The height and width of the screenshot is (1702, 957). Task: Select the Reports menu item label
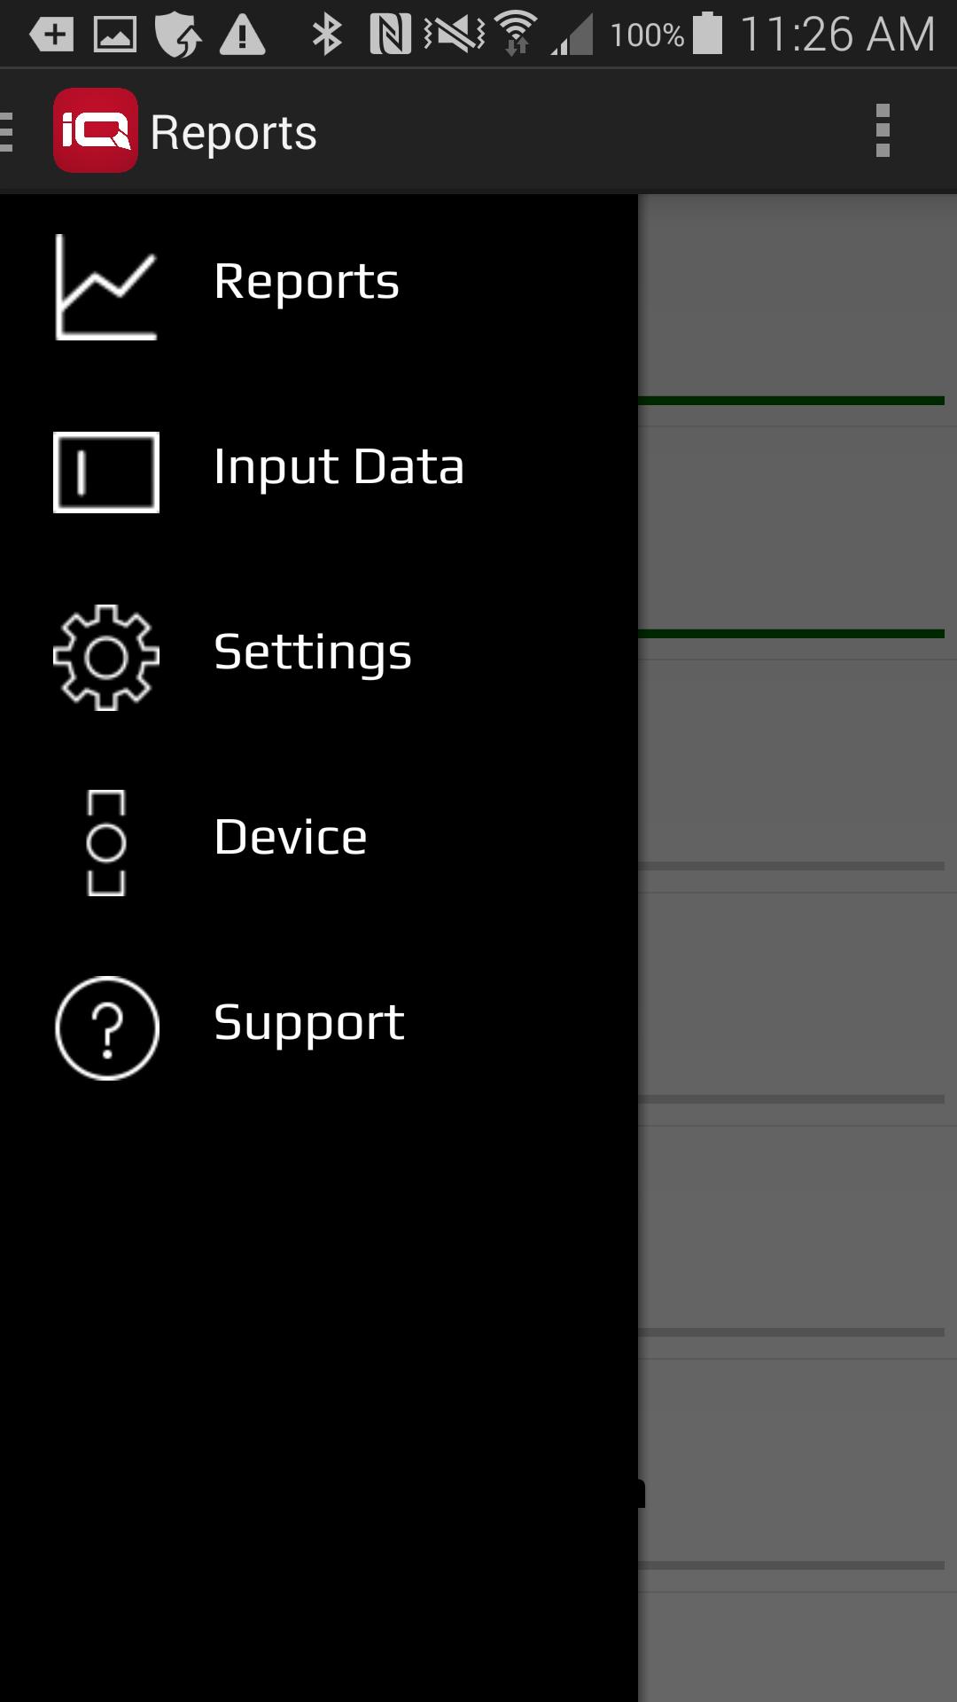(307, 282)
